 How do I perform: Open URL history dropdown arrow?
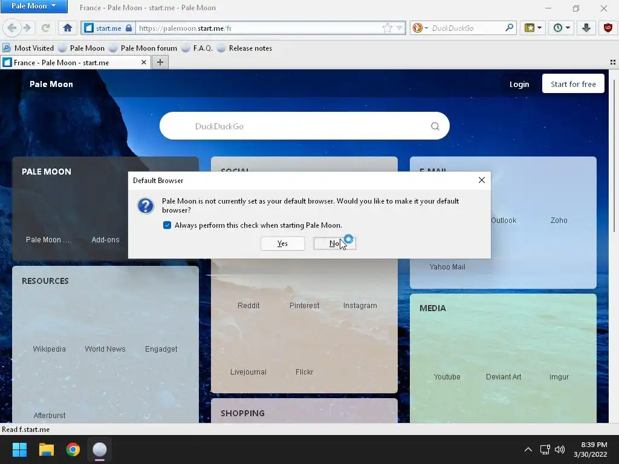pyautogui.click(x=400, y=28)
